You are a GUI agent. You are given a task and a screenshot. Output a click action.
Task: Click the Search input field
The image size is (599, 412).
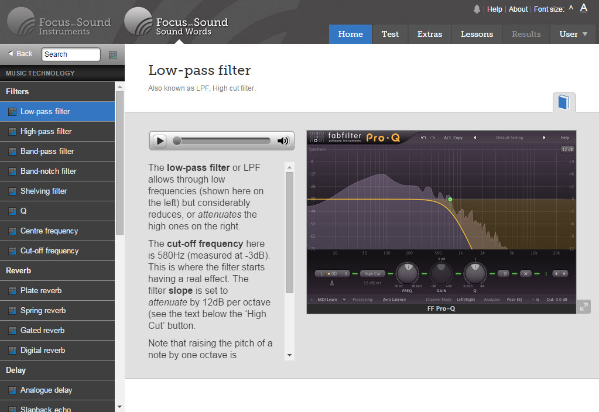tap(71, 54)
